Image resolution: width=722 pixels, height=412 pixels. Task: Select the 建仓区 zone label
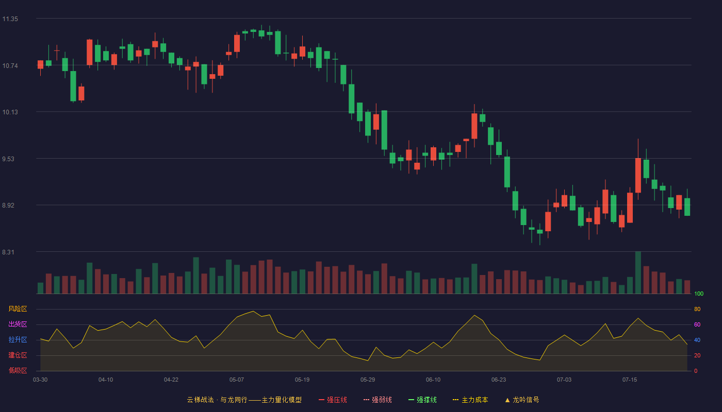(18, 355)
